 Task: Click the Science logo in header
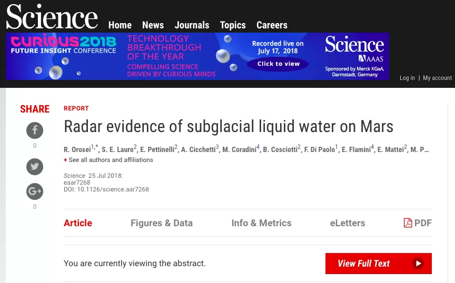[52, 17]
